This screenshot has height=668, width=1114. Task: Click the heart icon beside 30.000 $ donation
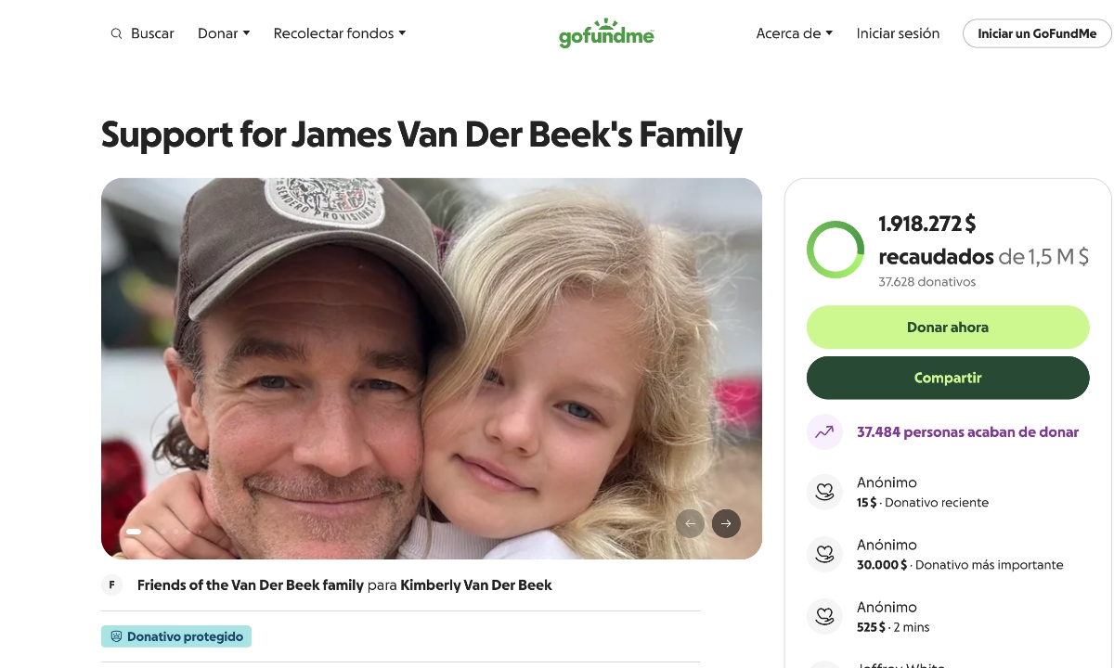coord(824,554)
